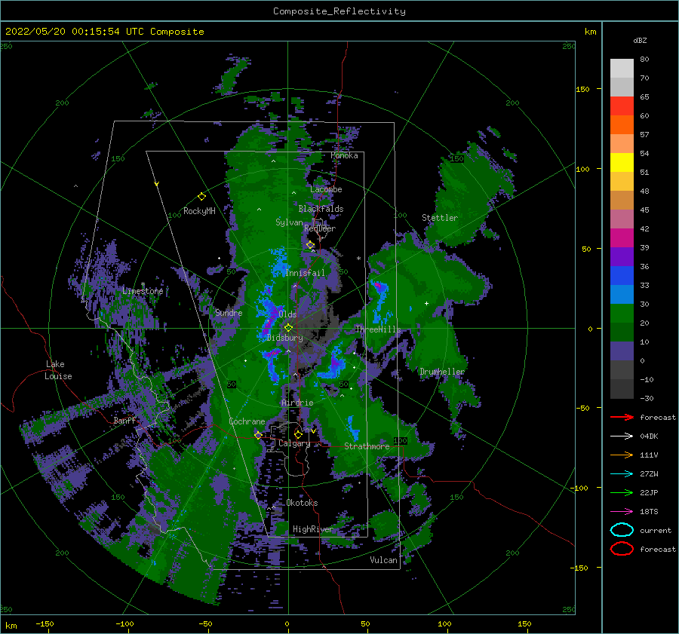The image size is (679, 634).
Task: Pick the light gray 70–80 dBZ swatch
Action: click(622, 69)
